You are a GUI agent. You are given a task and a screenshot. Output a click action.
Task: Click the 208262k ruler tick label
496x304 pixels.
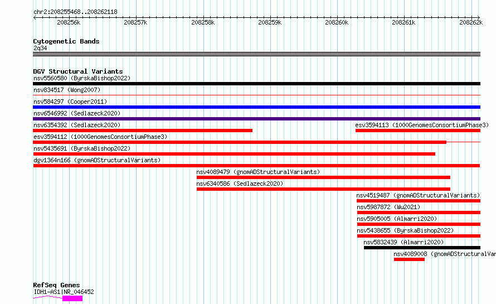pyautogui.click(x=471, y=22)
